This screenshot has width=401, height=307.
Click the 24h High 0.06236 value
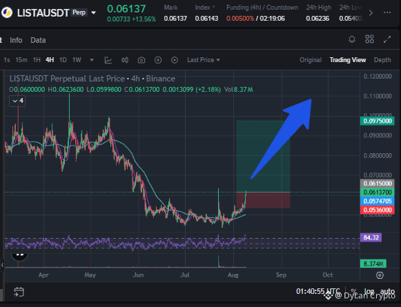[x=317, y=19]
